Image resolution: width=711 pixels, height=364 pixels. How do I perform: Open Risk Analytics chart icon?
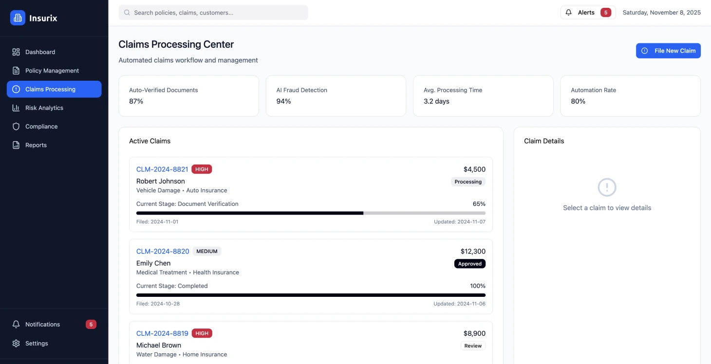[16, 108]
